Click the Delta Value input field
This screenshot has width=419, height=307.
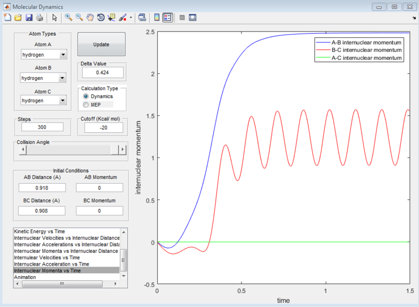[102, 72]
